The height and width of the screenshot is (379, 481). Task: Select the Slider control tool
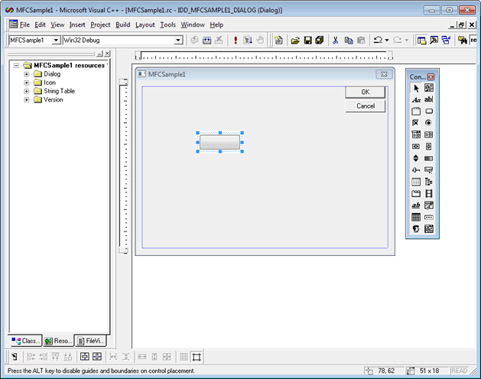tap(416, 170)
